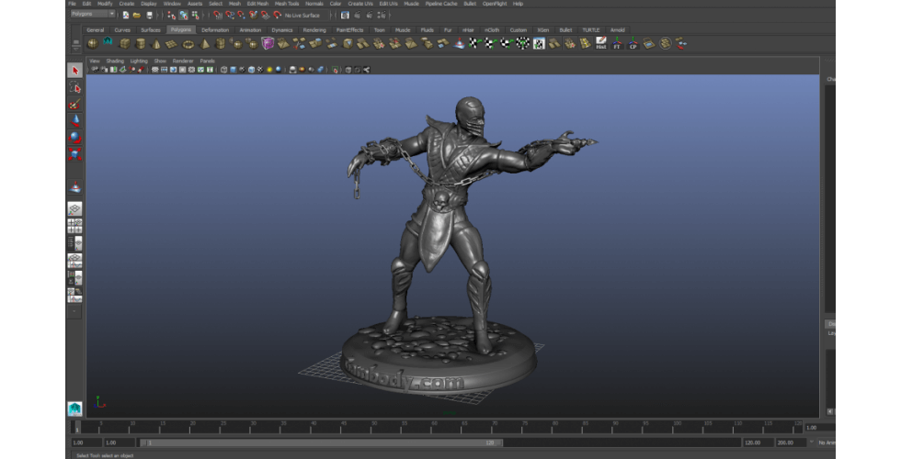Viewport: 901px width, 459px height.
Task: Choose the Move tool cone icon
Action: (74, 120)
